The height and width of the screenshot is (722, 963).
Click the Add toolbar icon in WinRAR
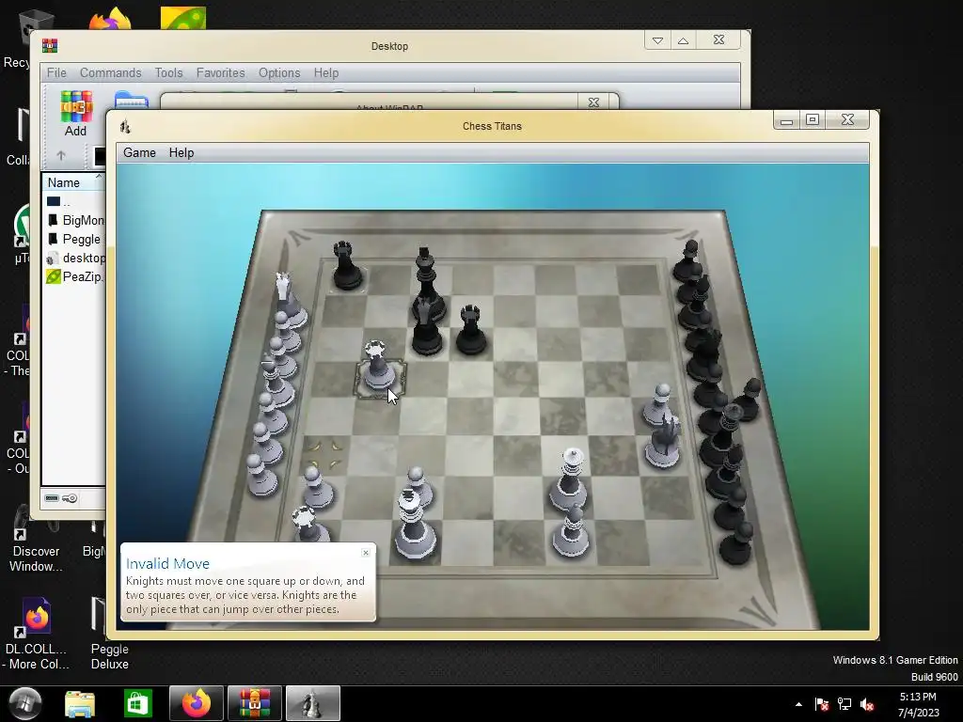coord(75,114)
